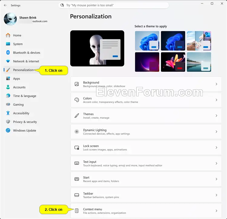Screen dimensions: 227x219
Task: Expand the Text input chevron
Action: pos(216,163)
